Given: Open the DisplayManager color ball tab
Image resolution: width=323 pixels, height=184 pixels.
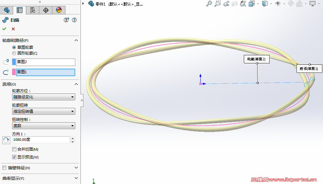Looking at the screenshot, I should coord(59,10).
